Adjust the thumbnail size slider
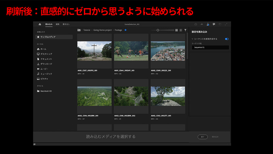Image resolution: width=273 pixels, height=154 pixels. (x=158, y=30)
